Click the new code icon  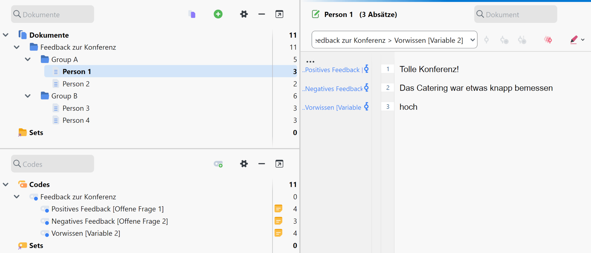tap(218, 164)
